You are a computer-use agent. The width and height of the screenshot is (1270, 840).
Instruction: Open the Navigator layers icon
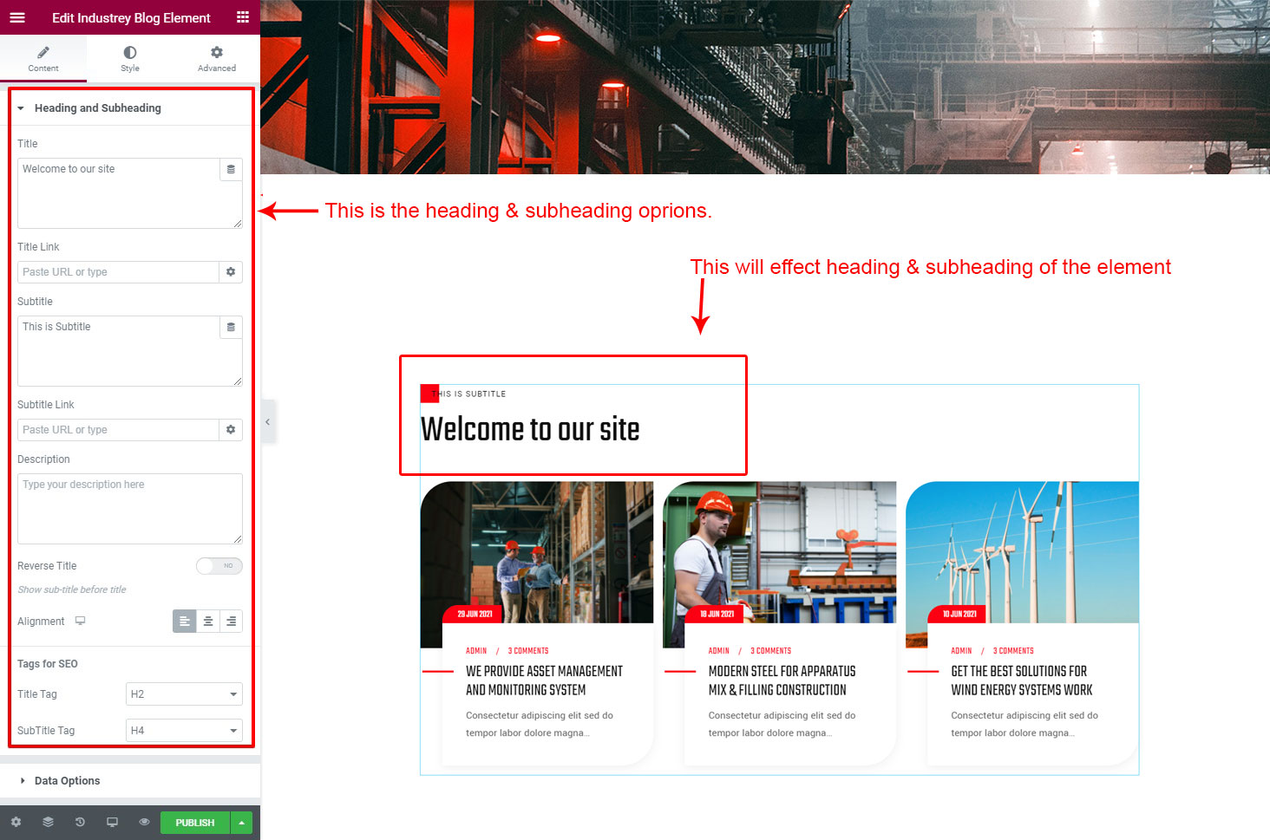[48, 822]
